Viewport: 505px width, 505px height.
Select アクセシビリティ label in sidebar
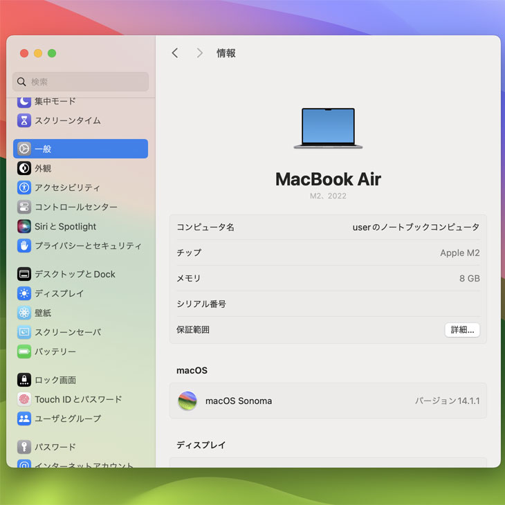pyautogui.click(x=67, y=187)
